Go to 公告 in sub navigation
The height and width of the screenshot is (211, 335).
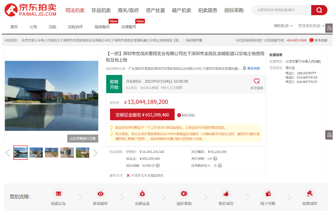[x=33, y=27]
